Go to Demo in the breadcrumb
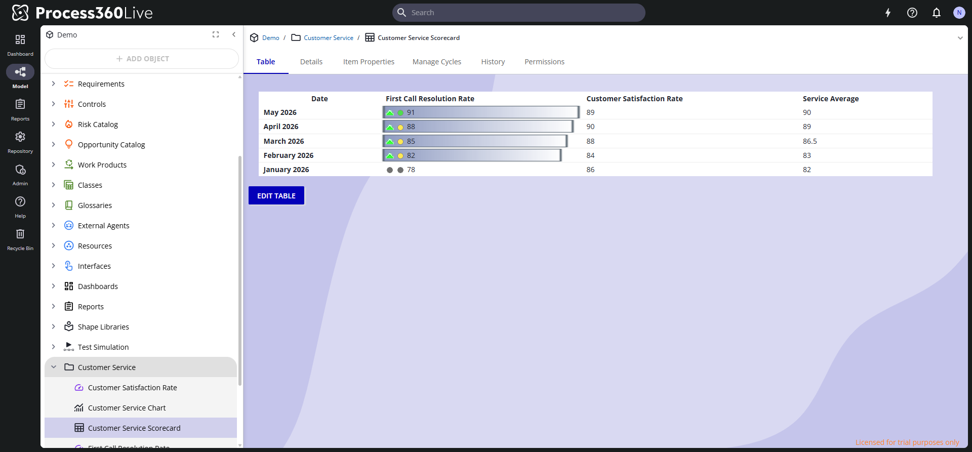Viewport: 972px width, 452px height. [271, 38]
